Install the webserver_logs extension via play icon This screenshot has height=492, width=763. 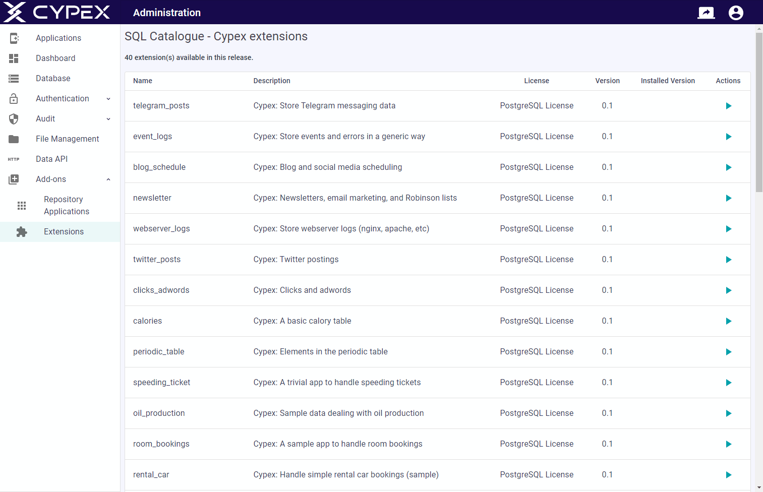tap(728, 229)
